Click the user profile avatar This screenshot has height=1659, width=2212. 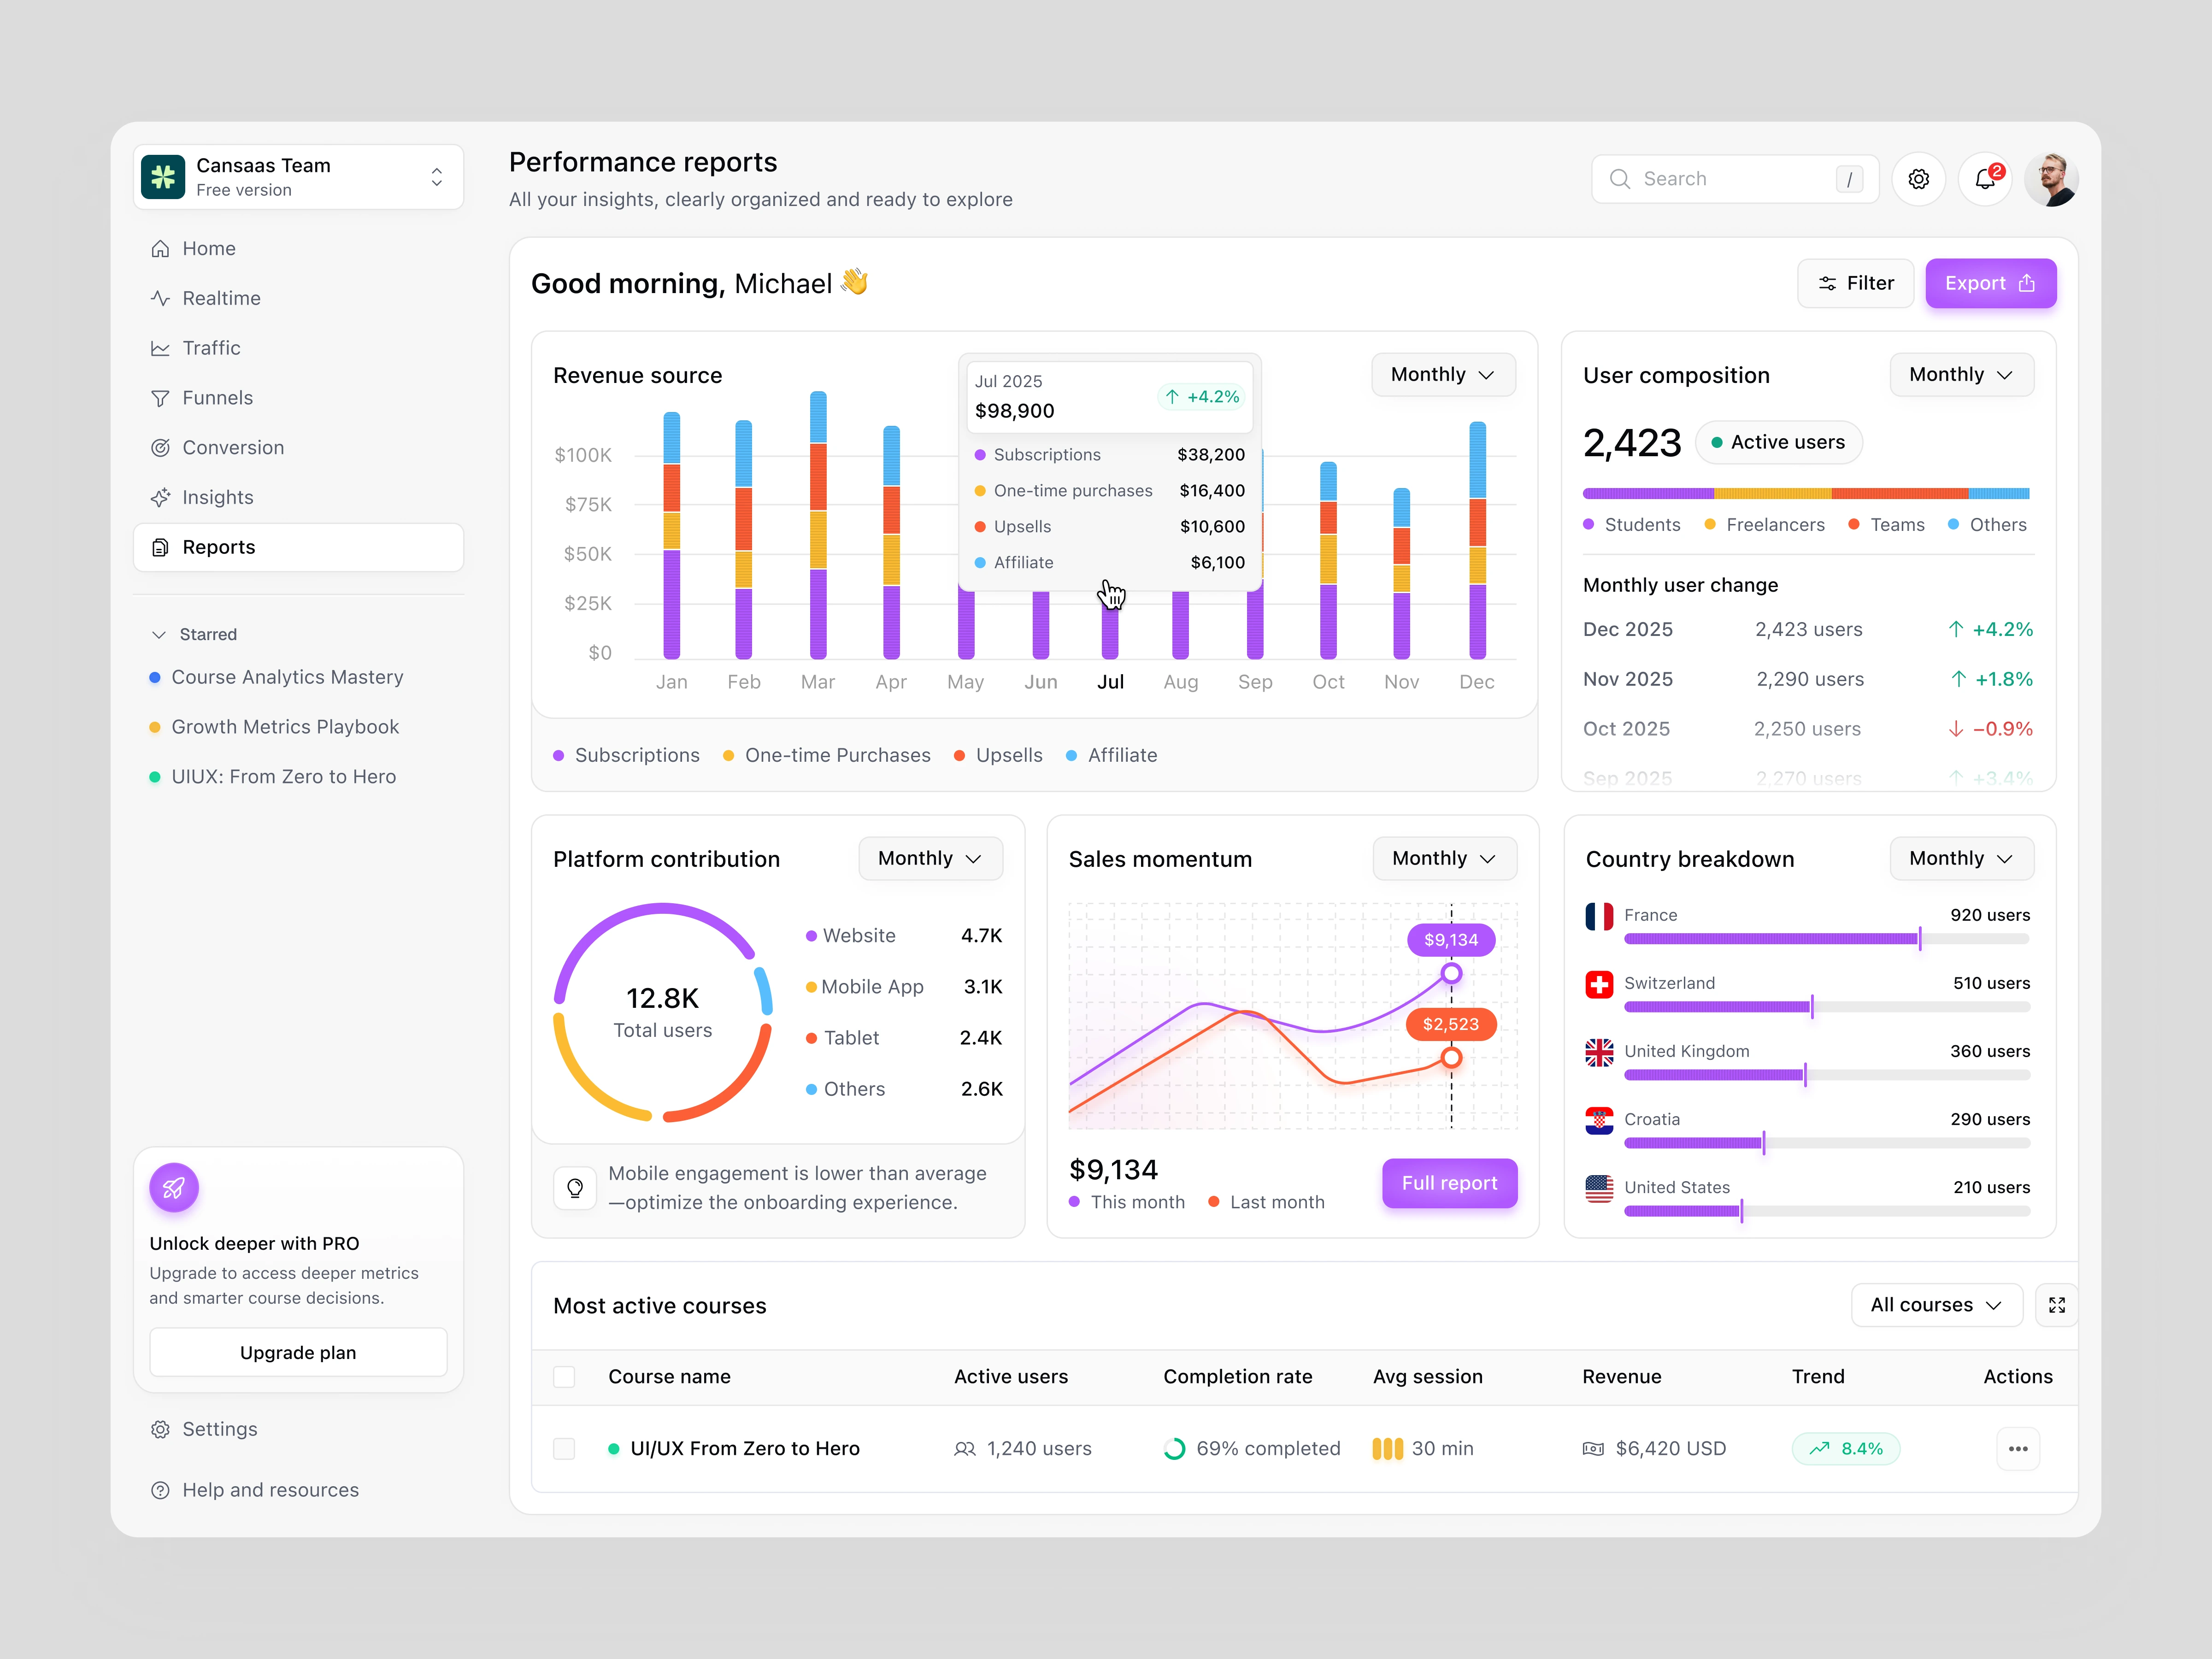pos(2051,179)
